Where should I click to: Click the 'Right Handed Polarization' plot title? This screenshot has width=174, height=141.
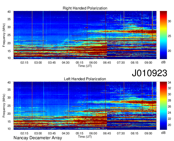click(x=85, y=8)
